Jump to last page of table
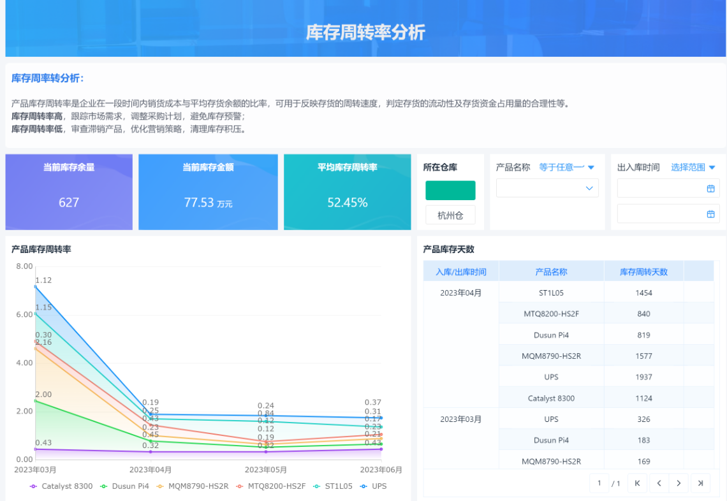This screenshot has height=501, width=727. (700, 483)
